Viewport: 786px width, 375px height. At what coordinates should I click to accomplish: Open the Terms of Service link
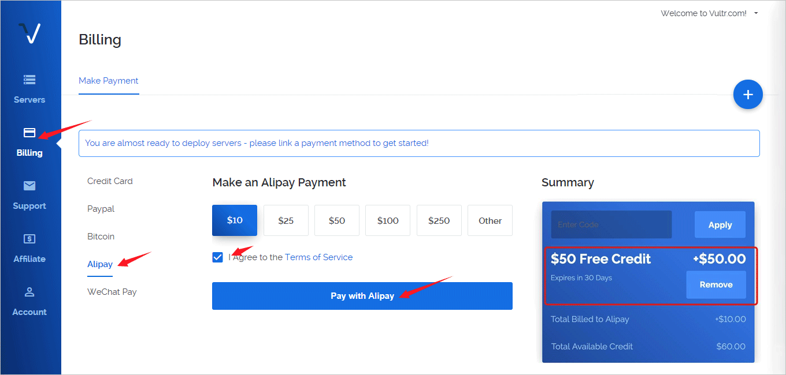(x=318, y=257)
